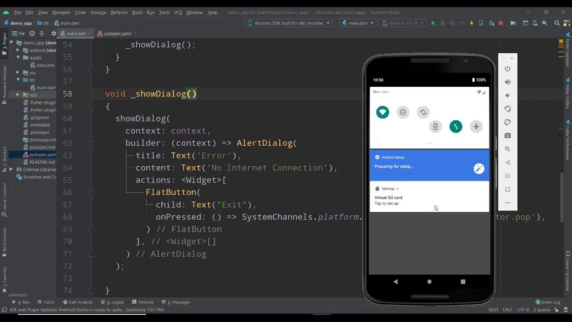Open the Refactor menu
This screenshot has height=322, width=572.
point(119,12)
